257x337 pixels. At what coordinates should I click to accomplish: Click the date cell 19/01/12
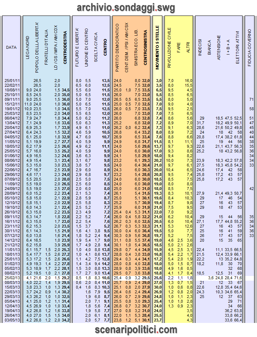(12, 109)
